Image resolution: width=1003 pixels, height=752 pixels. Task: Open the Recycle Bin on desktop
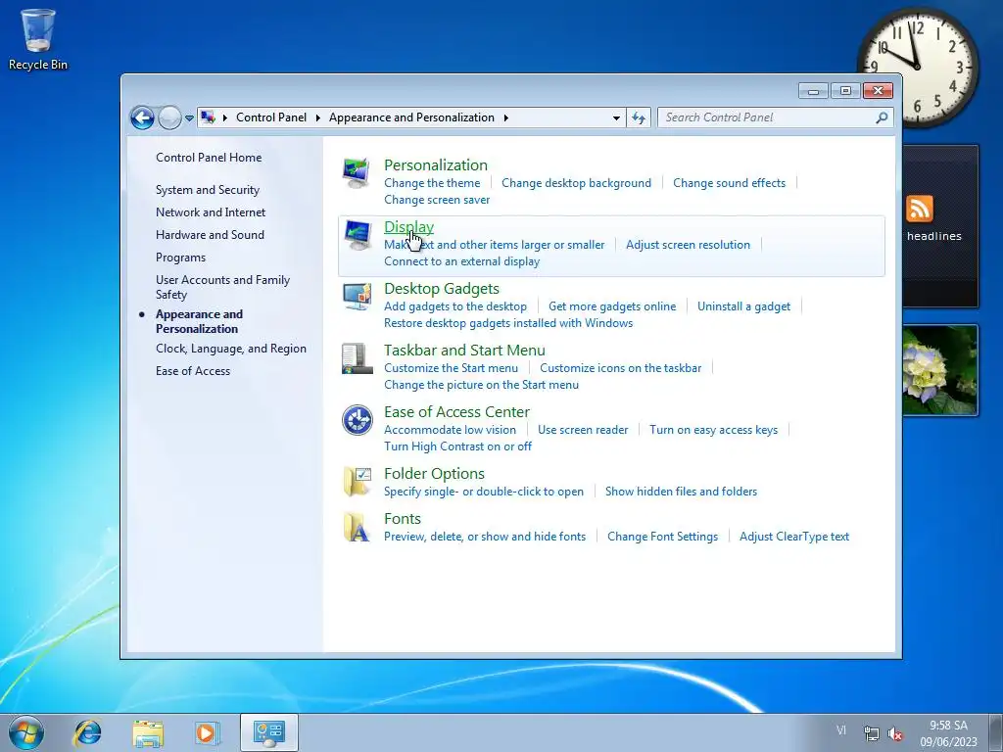[38, 39]
